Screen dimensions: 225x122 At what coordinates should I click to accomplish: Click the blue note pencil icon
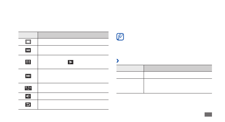click(x=120, y=37)
